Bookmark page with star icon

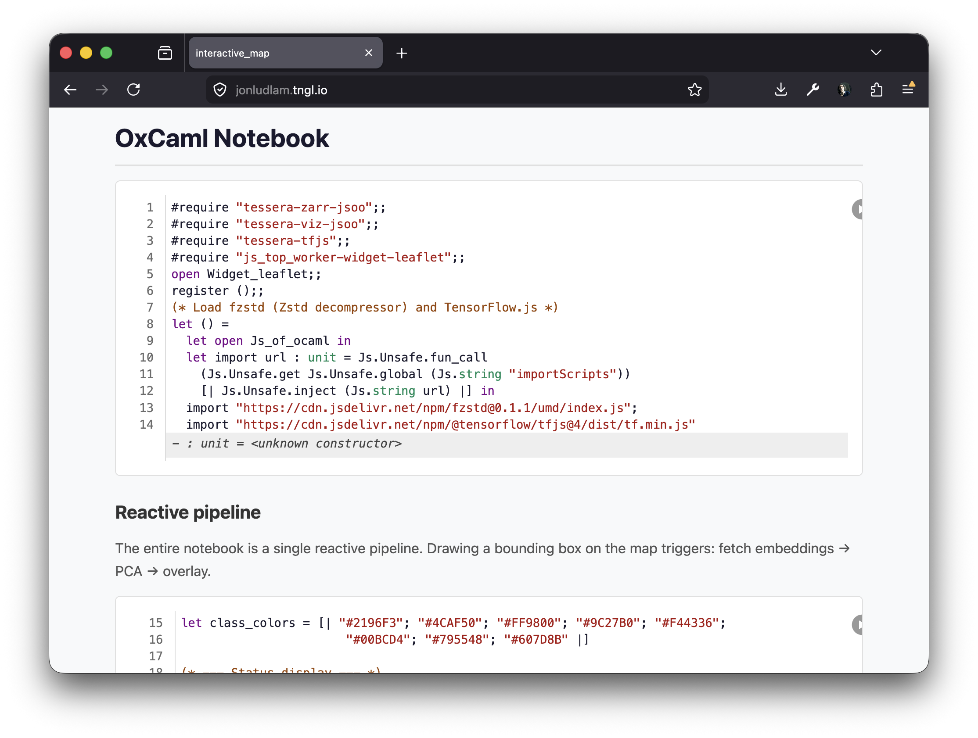[x=694, y=90]
